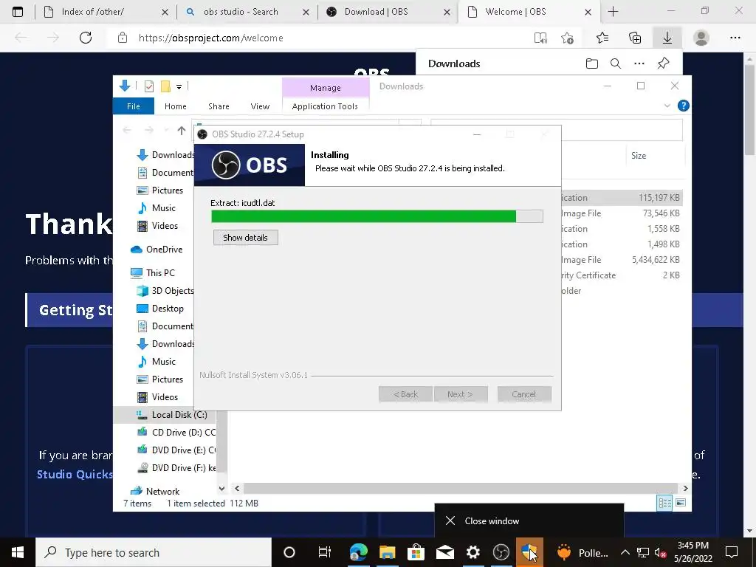
Task: Click the File Explorer help question icon
Action: (683, 106)
